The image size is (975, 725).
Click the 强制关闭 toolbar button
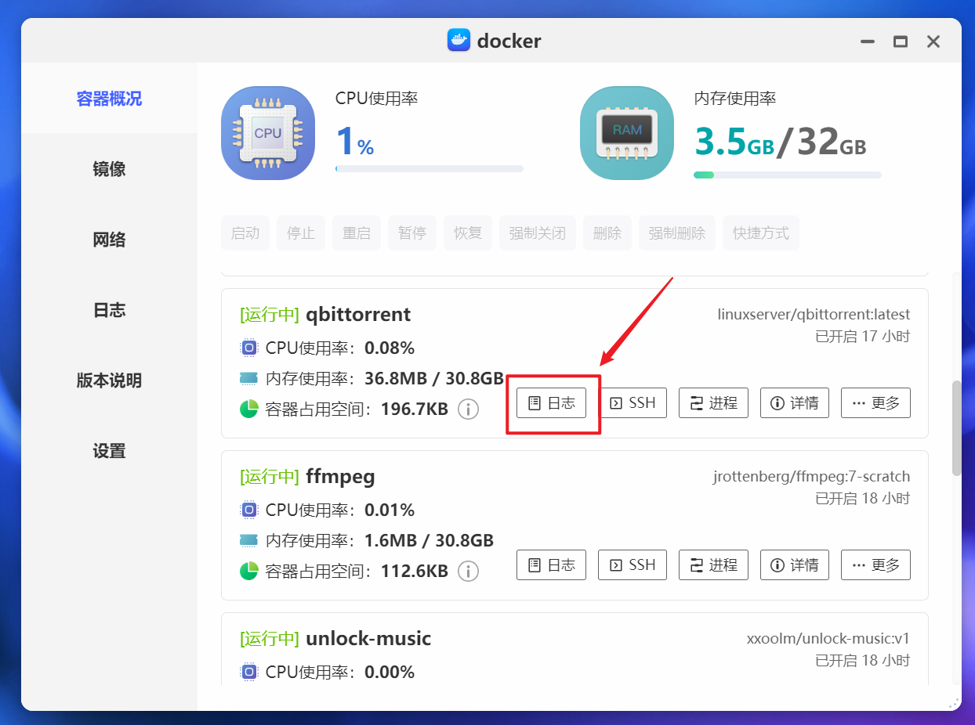click(538, 233)
